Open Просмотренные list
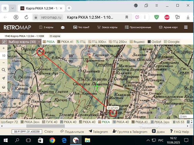This screenshot has width=194, height=145. 138,27
